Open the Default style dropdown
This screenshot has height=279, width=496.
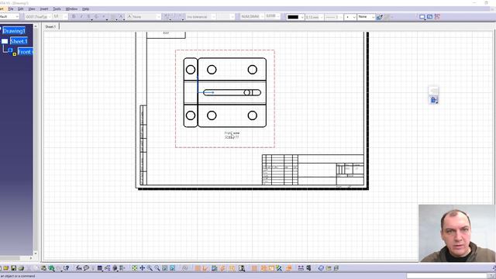click(9, 16)
